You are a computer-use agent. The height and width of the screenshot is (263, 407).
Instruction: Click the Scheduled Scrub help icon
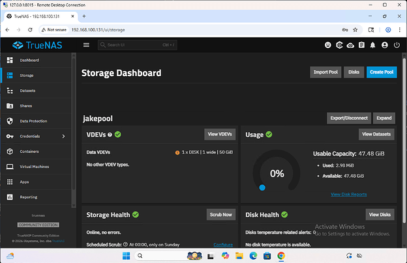click(x=125, y=244)
